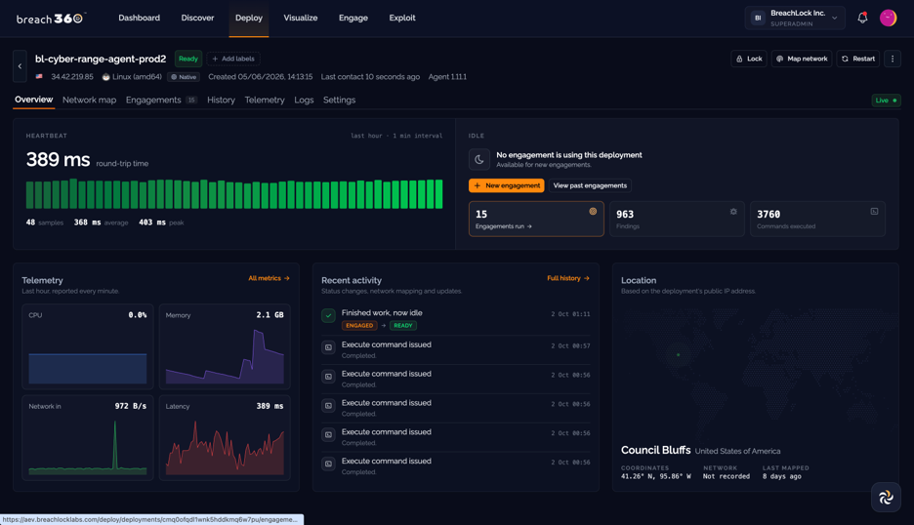
Task: Click the green location dot on the map
Action: coord(678,354)
